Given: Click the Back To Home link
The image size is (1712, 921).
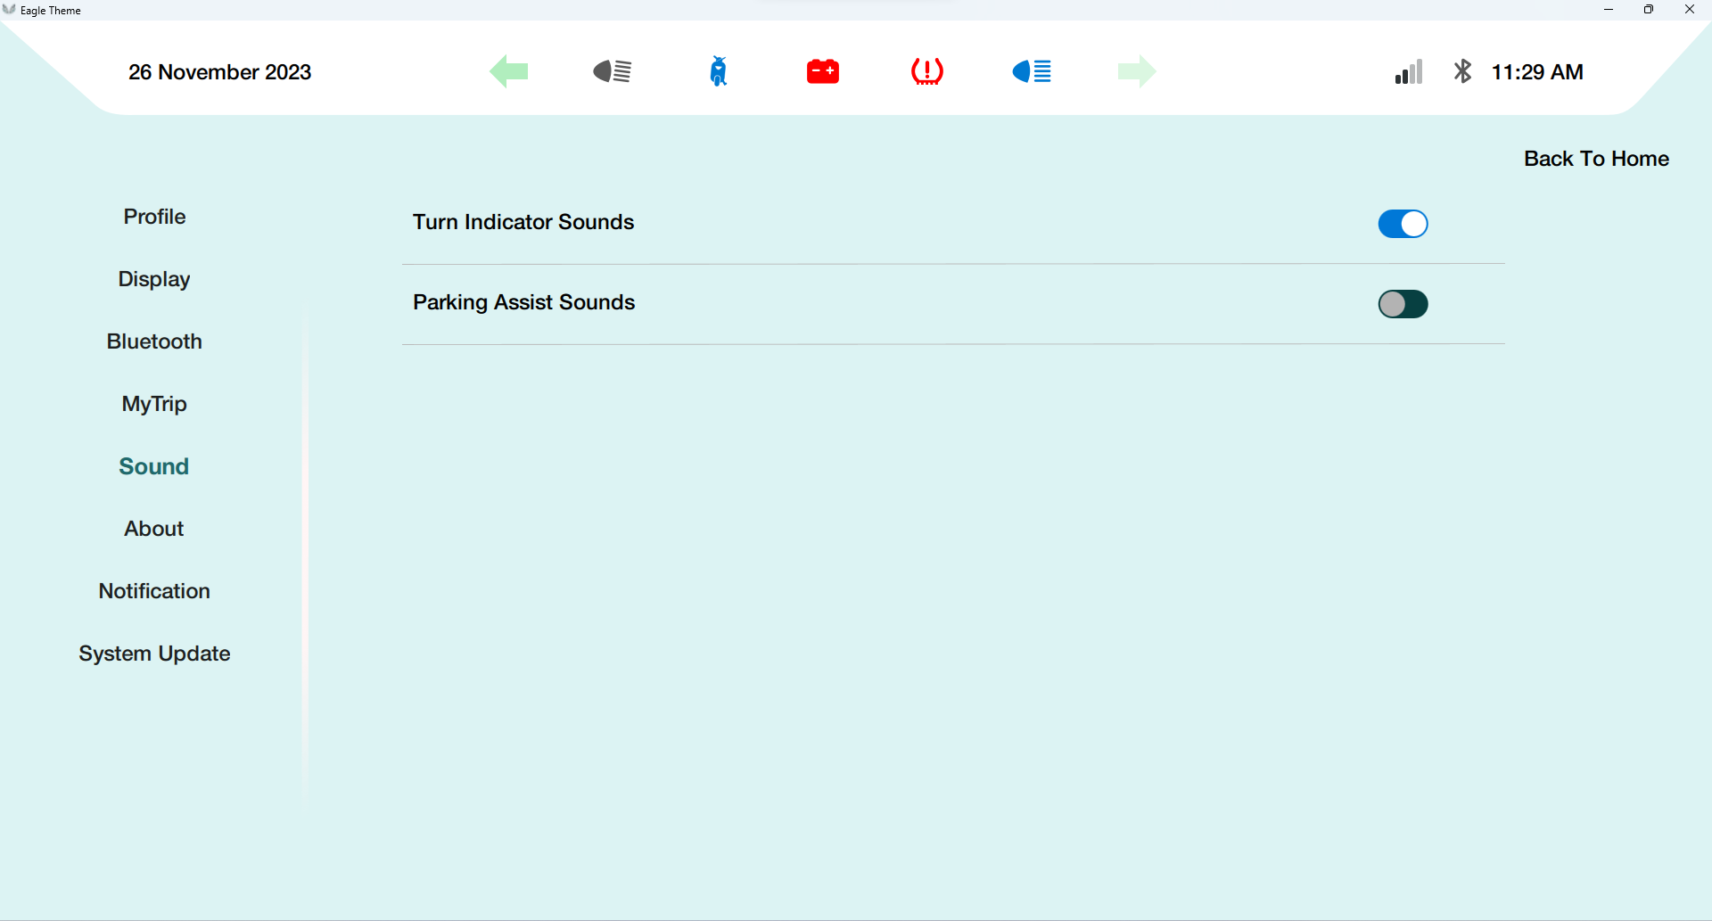Looking at the screenshot, I should click(x=1596, y=159).
